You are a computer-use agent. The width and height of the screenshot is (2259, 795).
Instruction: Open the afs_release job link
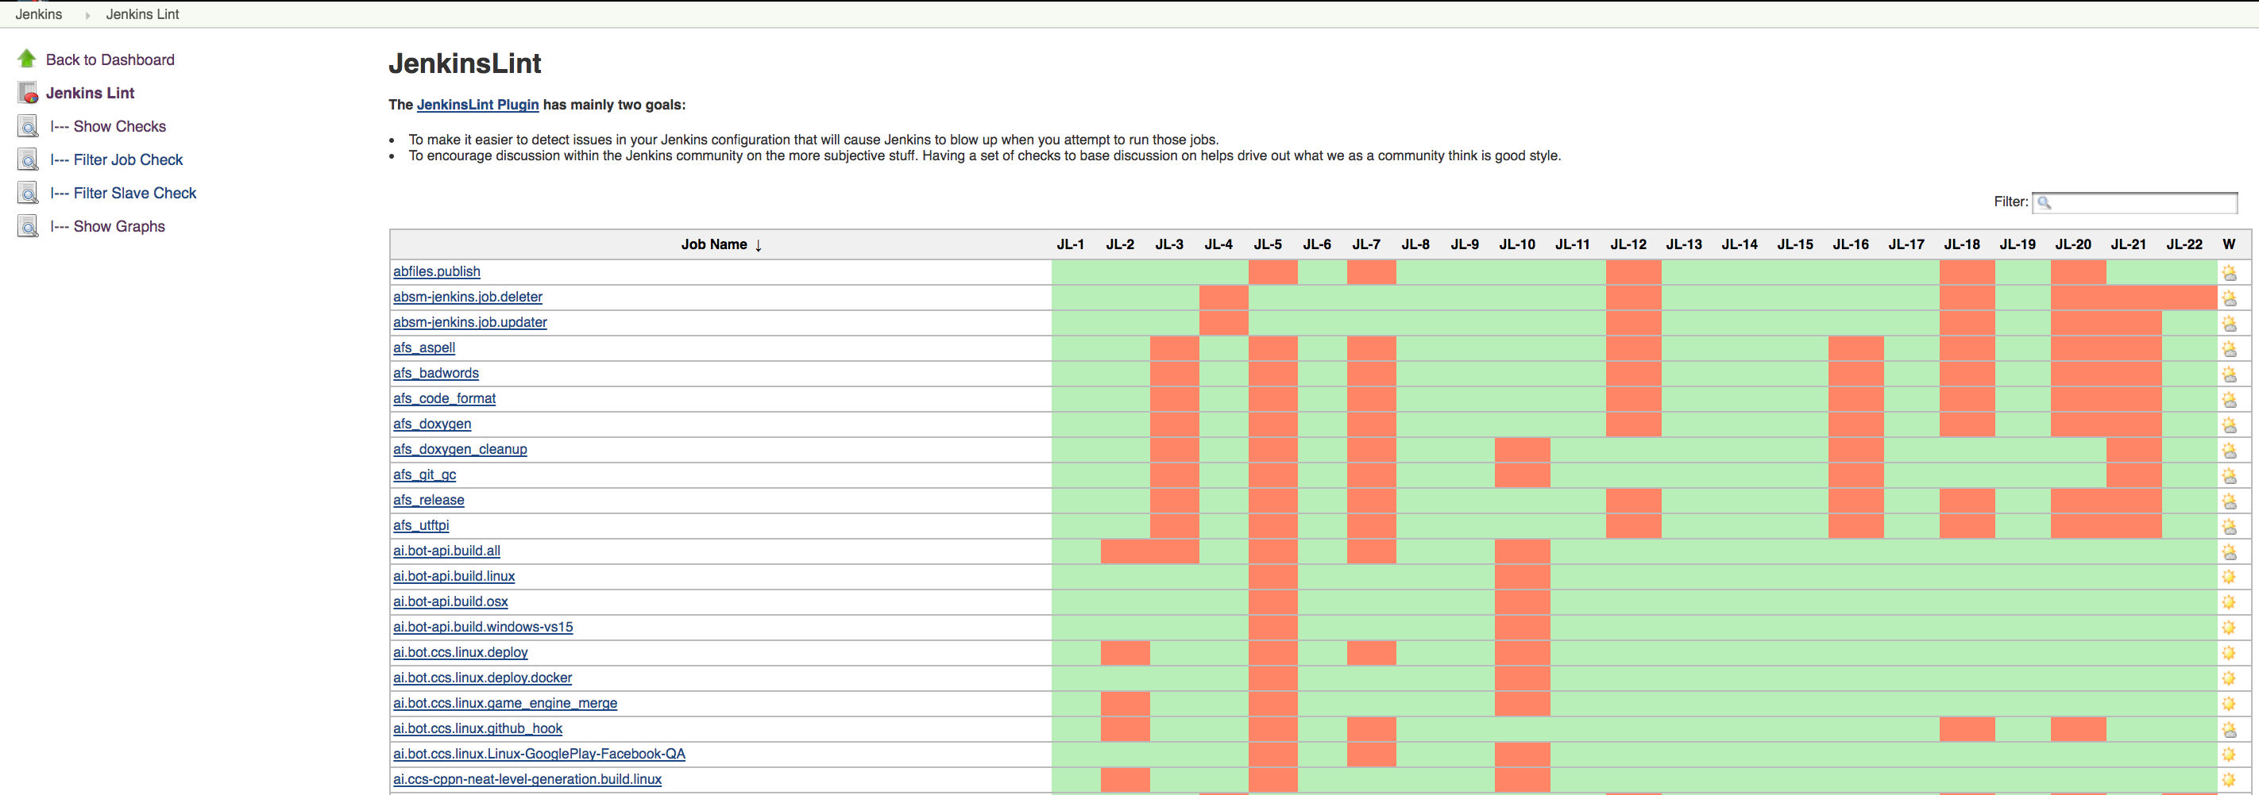(x=429, y=500)
